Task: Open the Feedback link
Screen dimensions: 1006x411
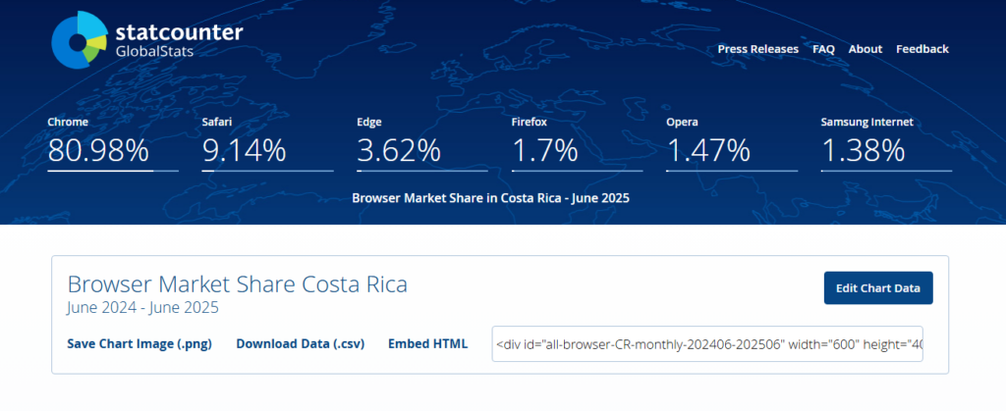Action: coord(922,49)
